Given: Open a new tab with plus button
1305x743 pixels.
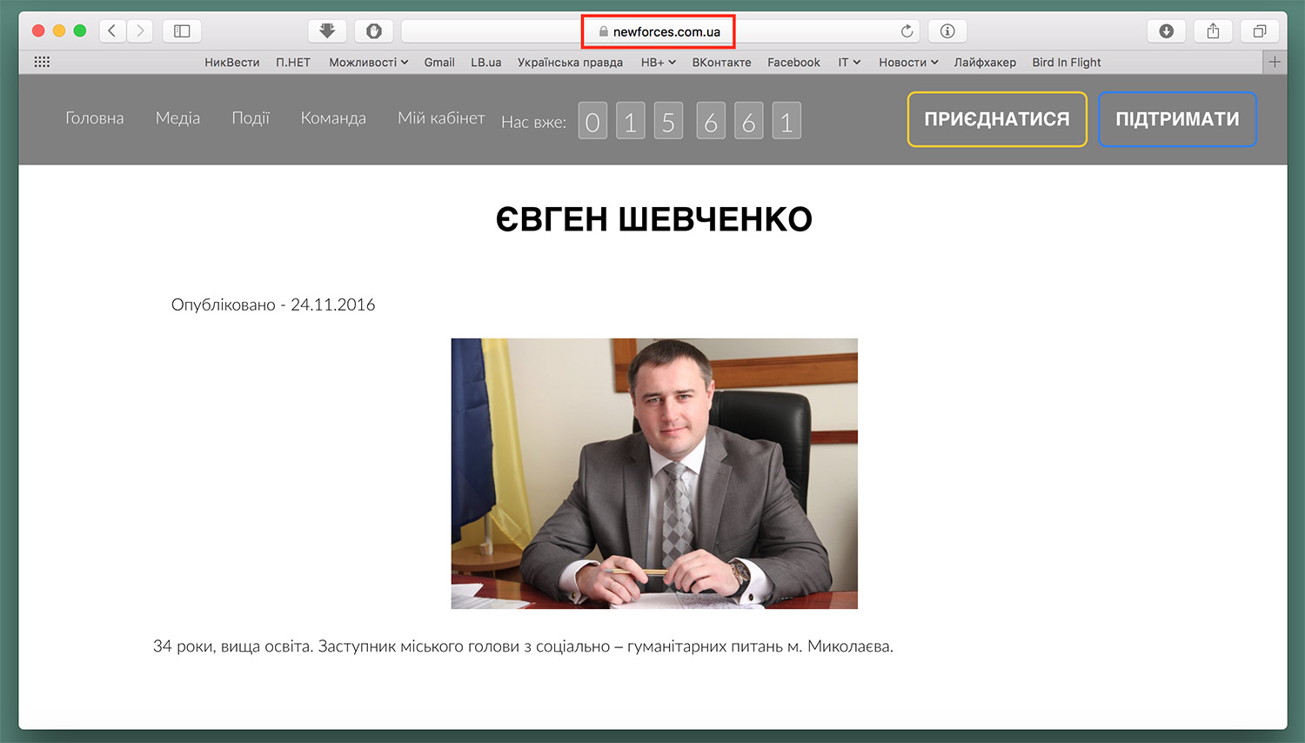Looking at the screenshot, I should click(x=1275, y=62).
